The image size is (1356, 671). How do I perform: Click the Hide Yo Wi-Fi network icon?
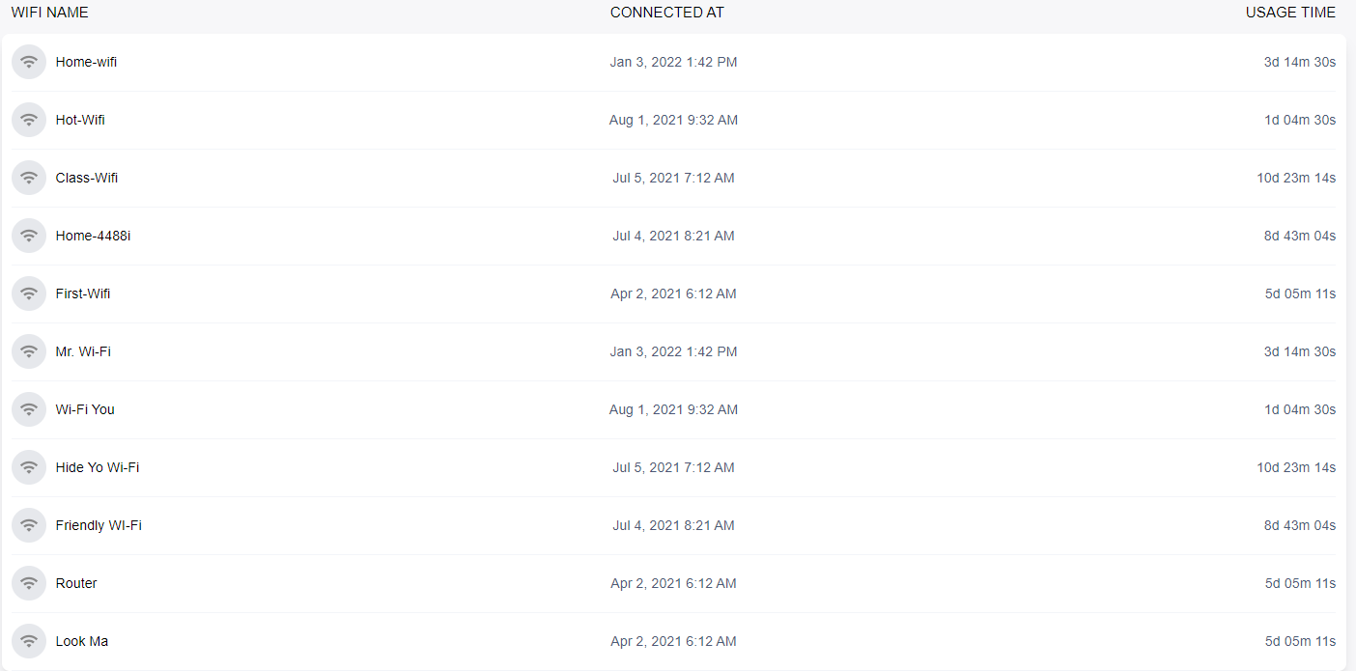29,466
